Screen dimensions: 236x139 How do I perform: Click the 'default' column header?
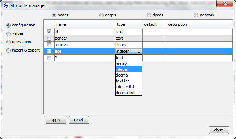pos(154,24)
